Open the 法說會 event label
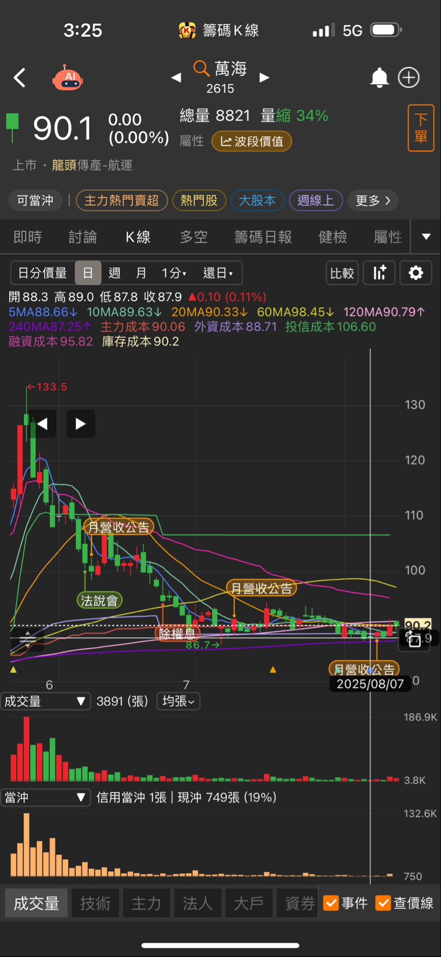The height and width of the screenshot is (957, 441). [99, 600]
